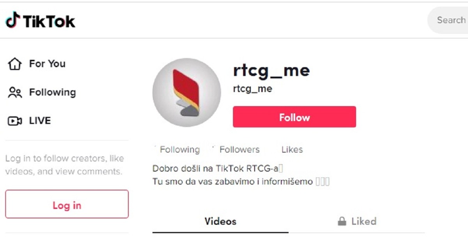Click the Following people icon
The height and width of the screenshot is (245, 468).
point(15,92)
